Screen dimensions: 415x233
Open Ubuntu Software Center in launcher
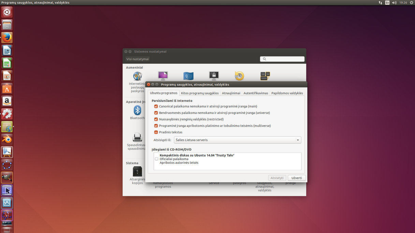7,88
